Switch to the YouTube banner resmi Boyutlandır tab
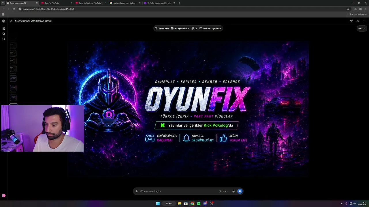 159,3
